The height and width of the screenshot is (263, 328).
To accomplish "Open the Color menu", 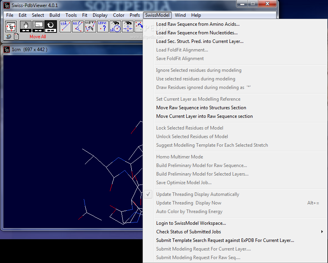I will pyautogui.click(x=118, y=15).
